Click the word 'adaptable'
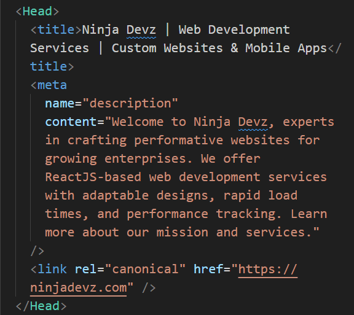This screenshot has height=315, width=354. pos(116,196)
